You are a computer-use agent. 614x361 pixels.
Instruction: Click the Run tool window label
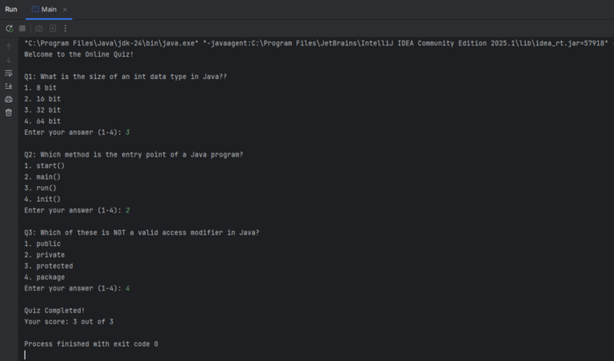click(x=11, y=9)
